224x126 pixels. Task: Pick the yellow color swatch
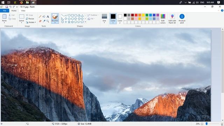coord(143,15)
